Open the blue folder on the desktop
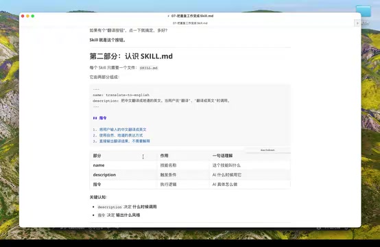 point(363,12)
